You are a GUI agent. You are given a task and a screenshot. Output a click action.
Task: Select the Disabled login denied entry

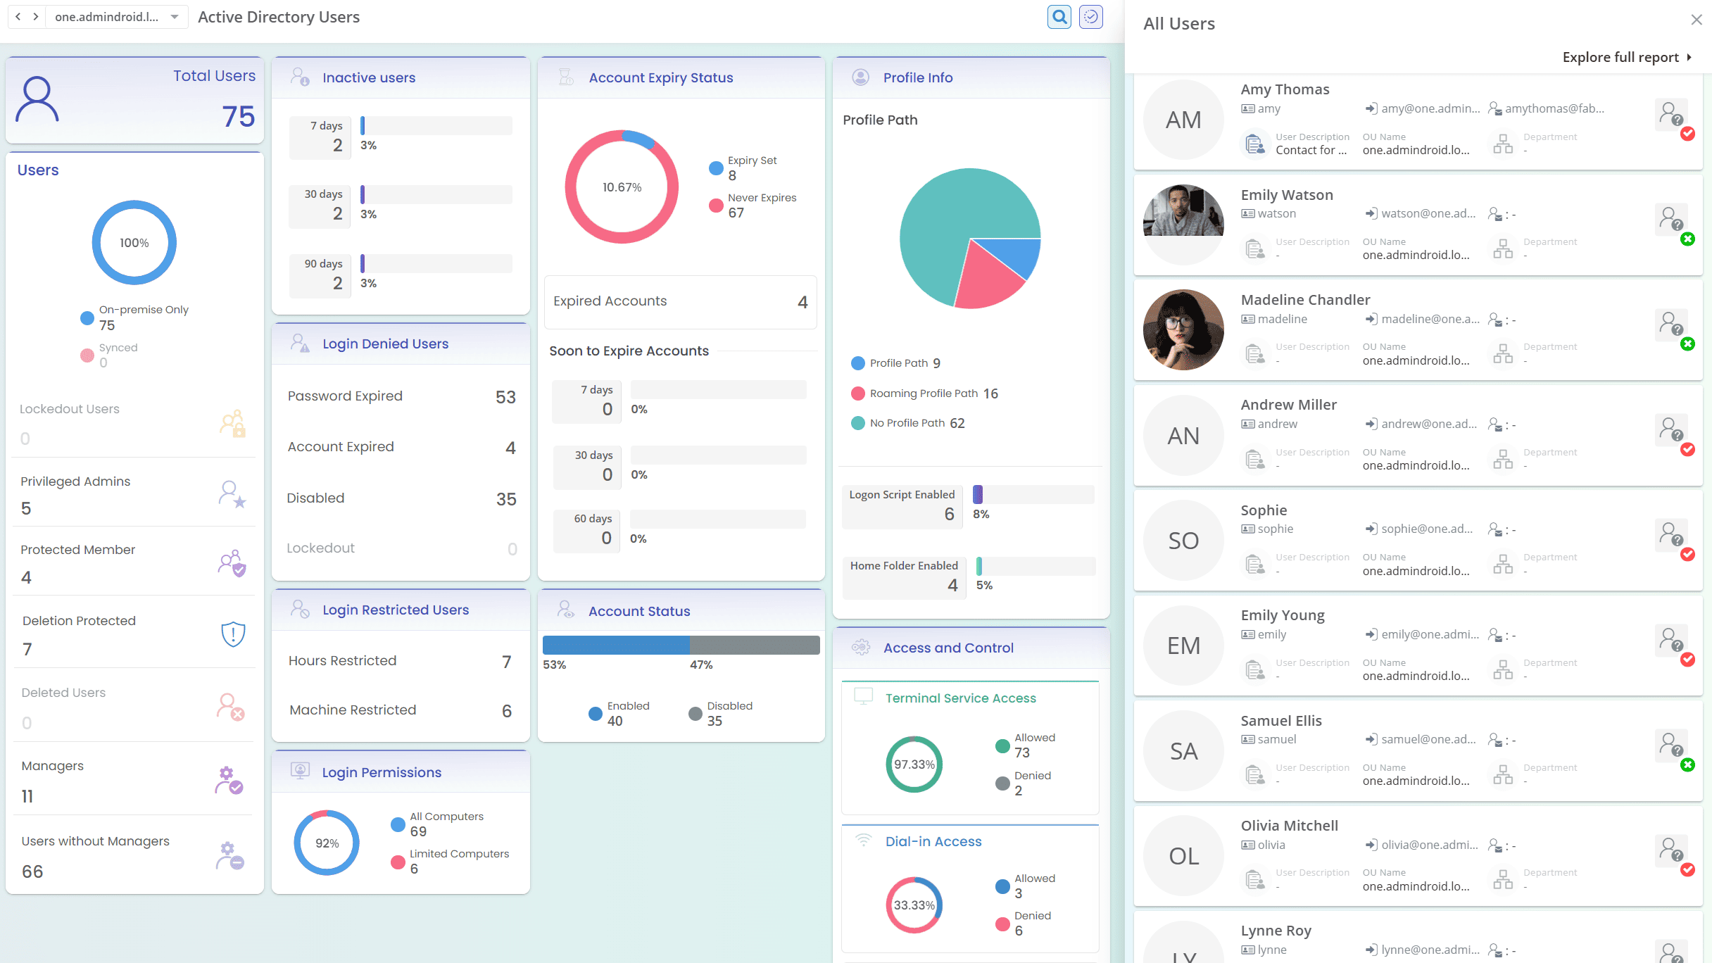pos(401,498)
